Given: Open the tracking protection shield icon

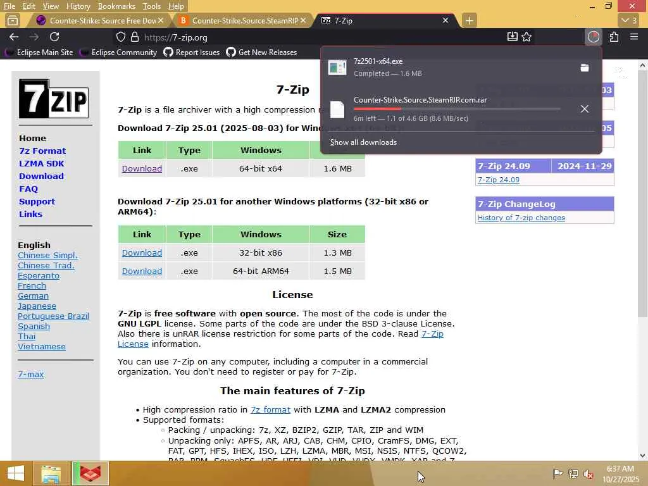Looking at the screenshot, I should (120, 37).
